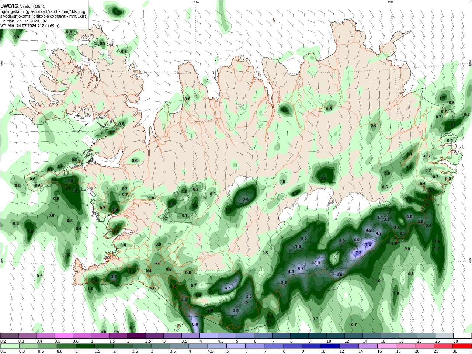Click the 2.4 precipitation value
This screenshot has width=472, height=354.
(115, 210)
